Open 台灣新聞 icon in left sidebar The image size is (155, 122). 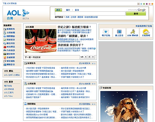click(5, 33)
